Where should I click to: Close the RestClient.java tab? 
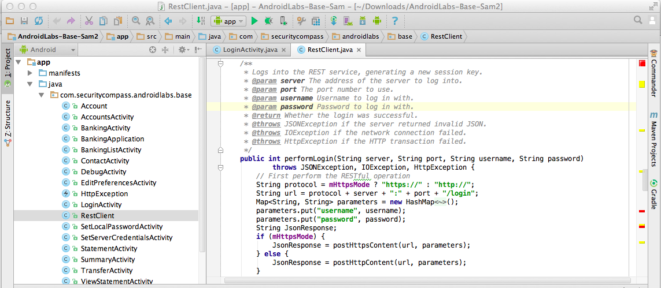[x=359, y=50]
